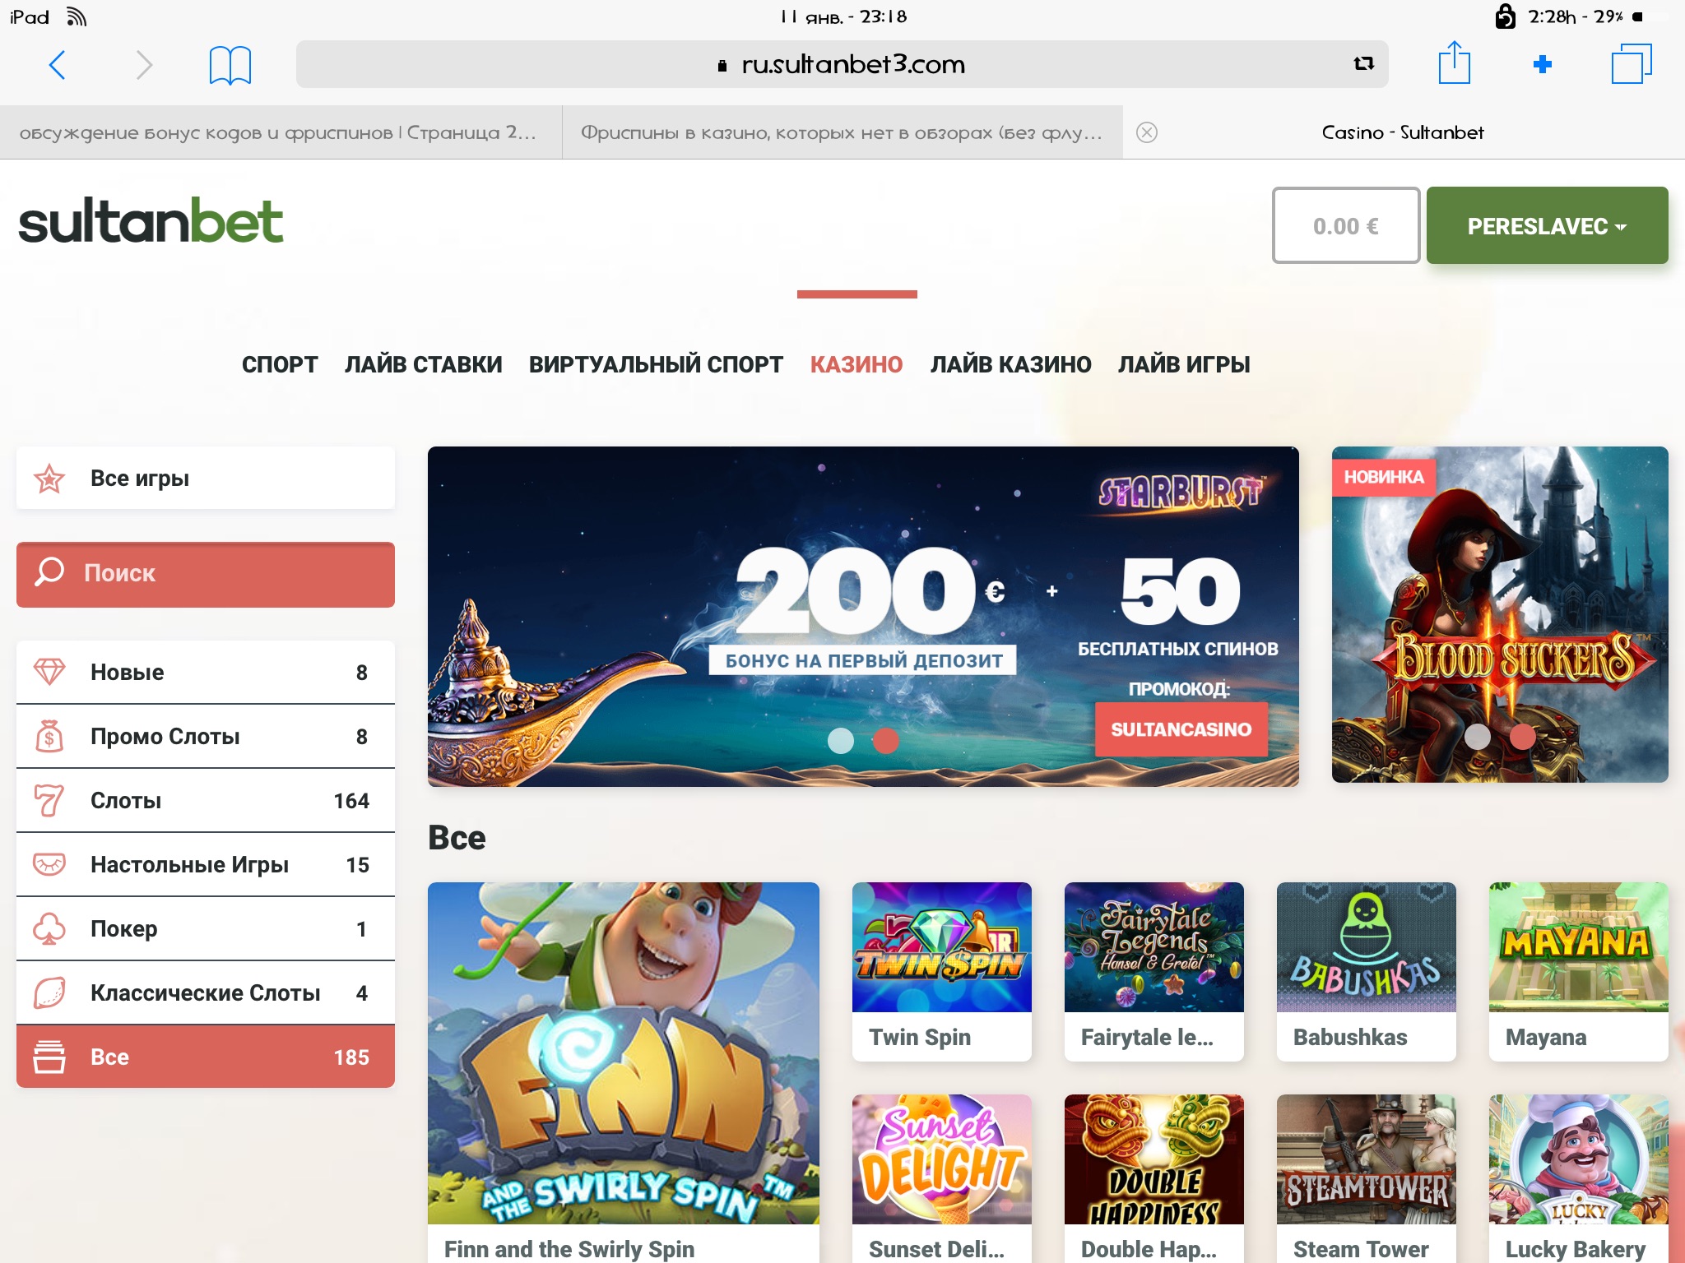Expand the PERESLAVEC account dropdown
This screenshot has height=1263, width=1685.
1547,225
